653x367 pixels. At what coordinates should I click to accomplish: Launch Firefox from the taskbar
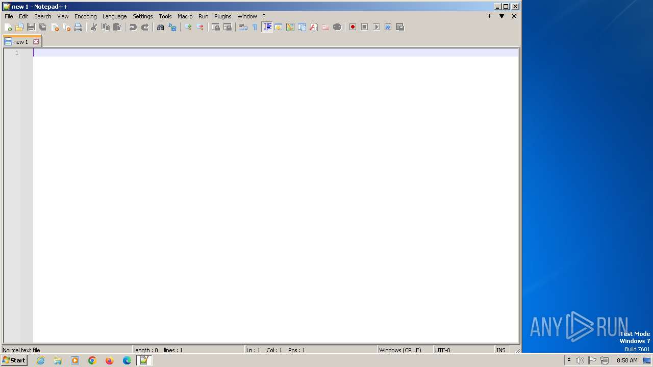click(x=109, y=360)
